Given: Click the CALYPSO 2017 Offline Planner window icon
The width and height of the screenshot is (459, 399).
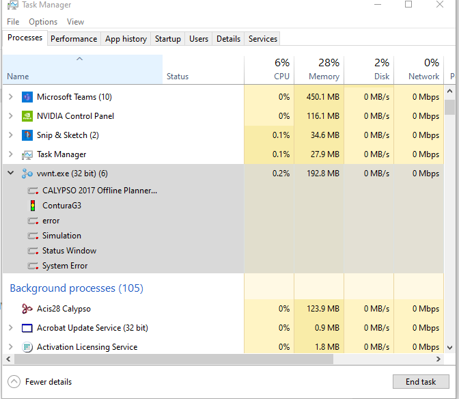Looking at the screenshot, I should click(33, 191).
